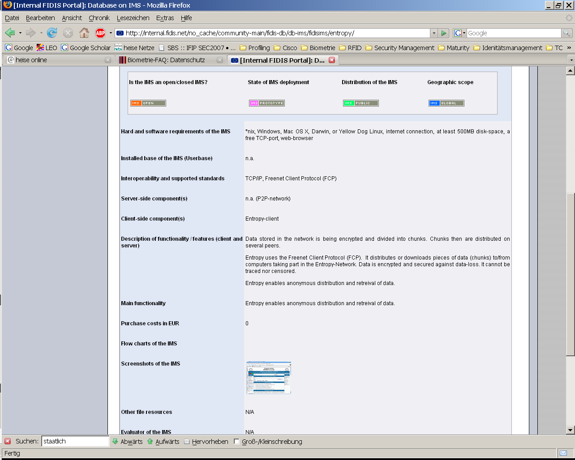Viewport: 575px width, 460px height.
Task: Toggle Hervorheben highlight option
Action: tap(206, 442)
